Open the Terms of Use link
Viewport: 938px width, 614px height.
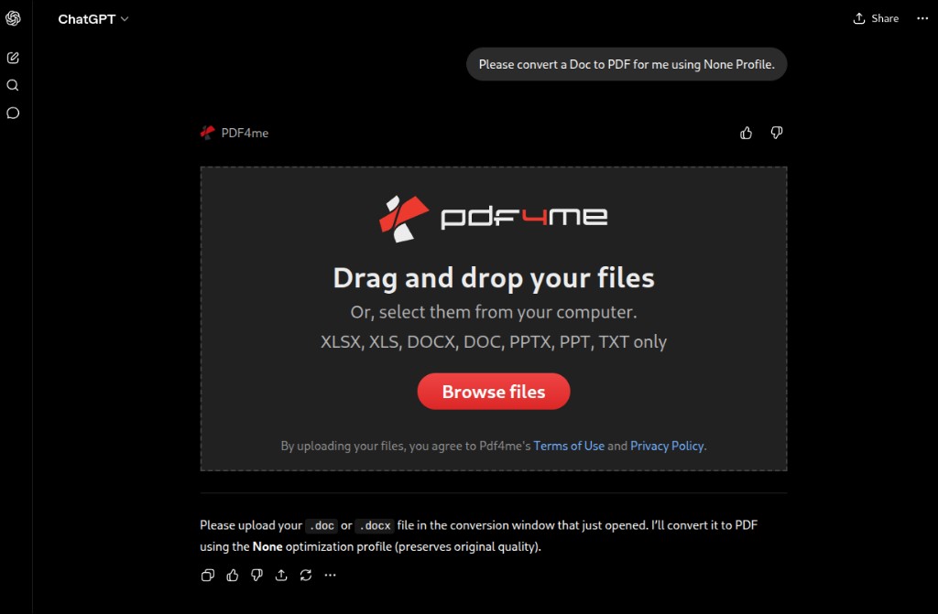tap(569, 446)
